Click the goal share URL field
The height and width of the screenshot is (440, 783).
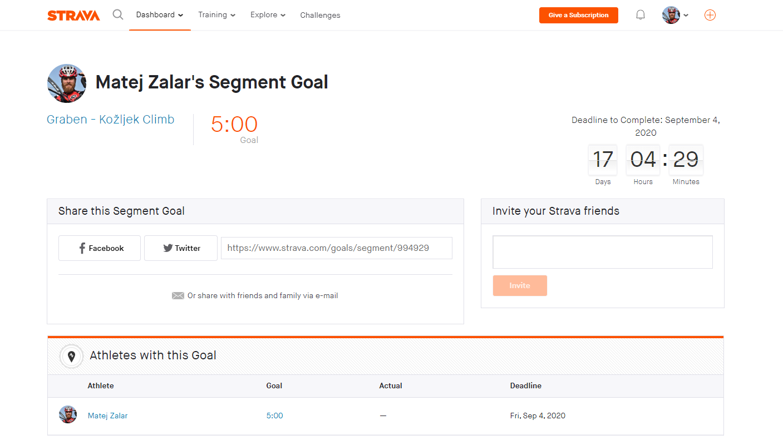pyautogui.click(x=336, y=248)
